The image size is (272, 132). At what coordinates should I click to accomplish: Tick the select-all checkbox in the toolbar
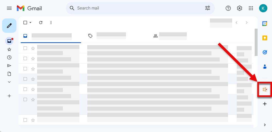point(25,23)
